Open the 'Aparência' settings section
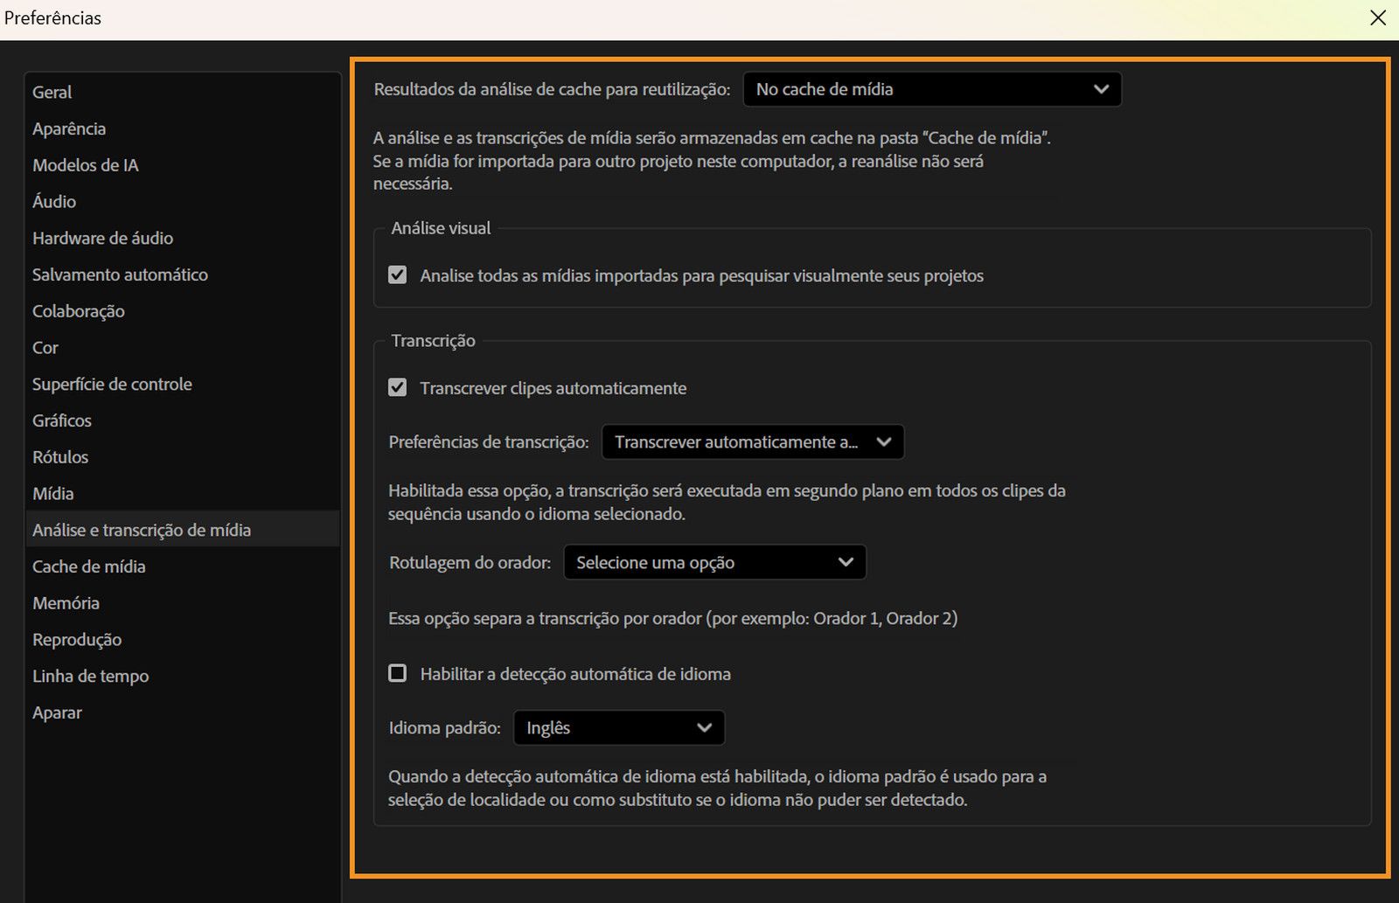Image resolution: width=1399 pixels, height=903 pixels. coord(68,129)
